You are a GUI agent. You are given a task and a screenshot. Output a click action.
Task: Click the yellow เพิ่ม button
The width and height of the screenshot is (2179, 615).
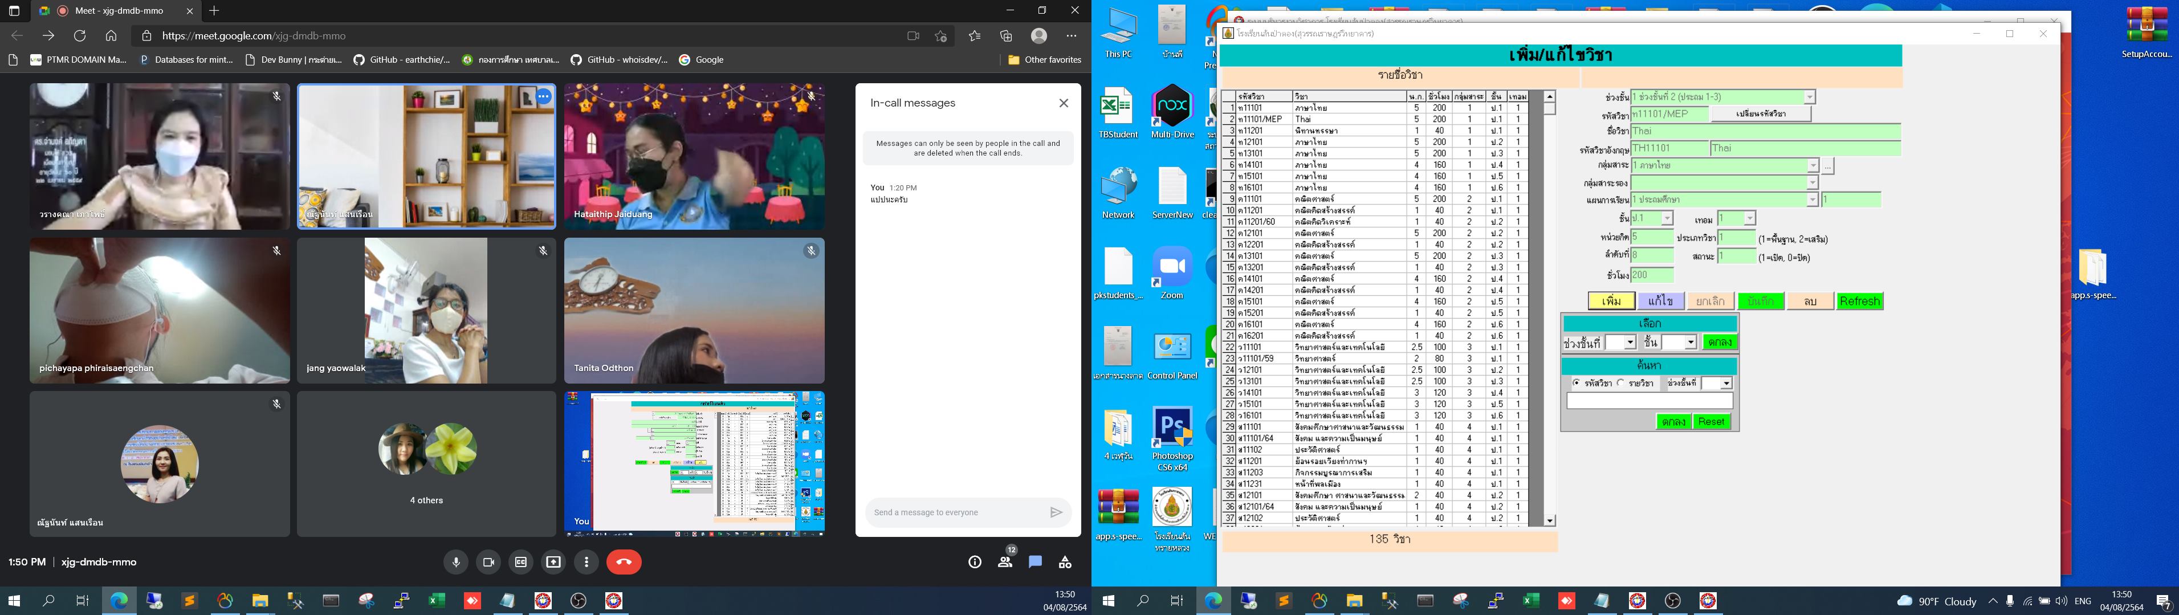click(x=1611, y=301)
